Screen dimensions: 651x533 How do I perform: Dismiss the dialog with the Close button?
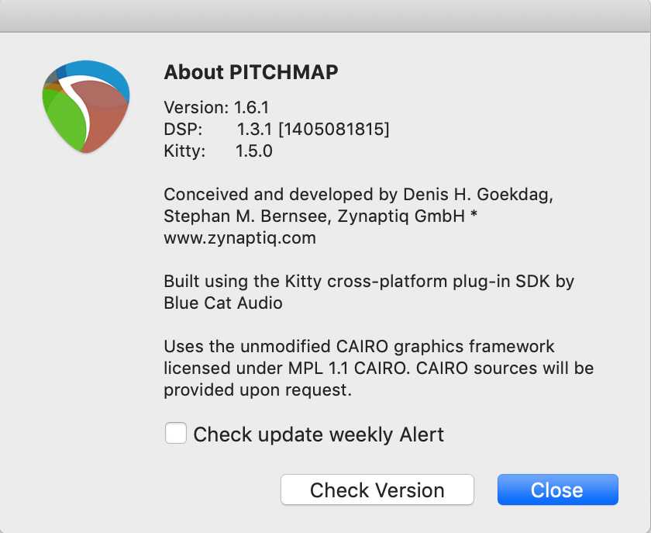(x=557, y=490)
